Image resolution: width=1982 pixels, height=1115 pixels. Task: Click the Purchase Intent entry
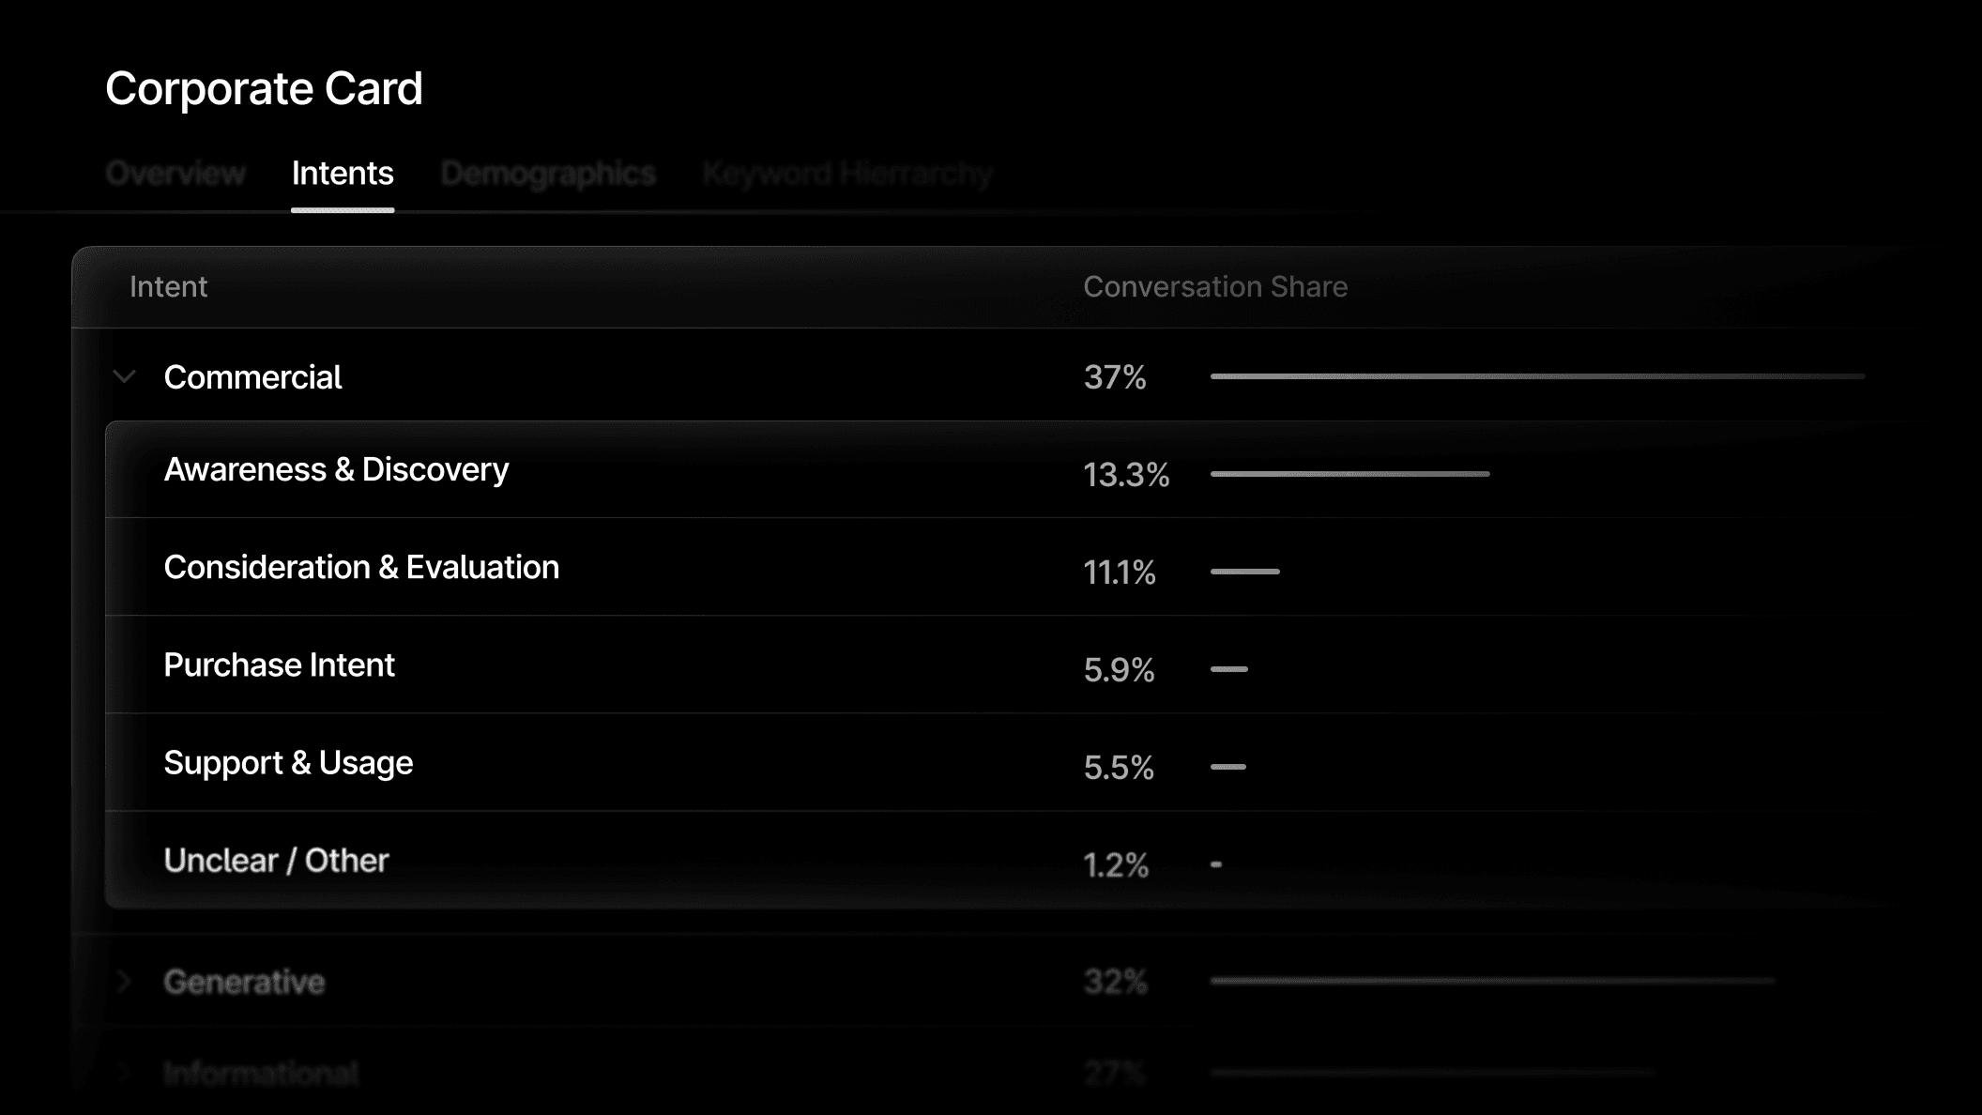[279, 664]
